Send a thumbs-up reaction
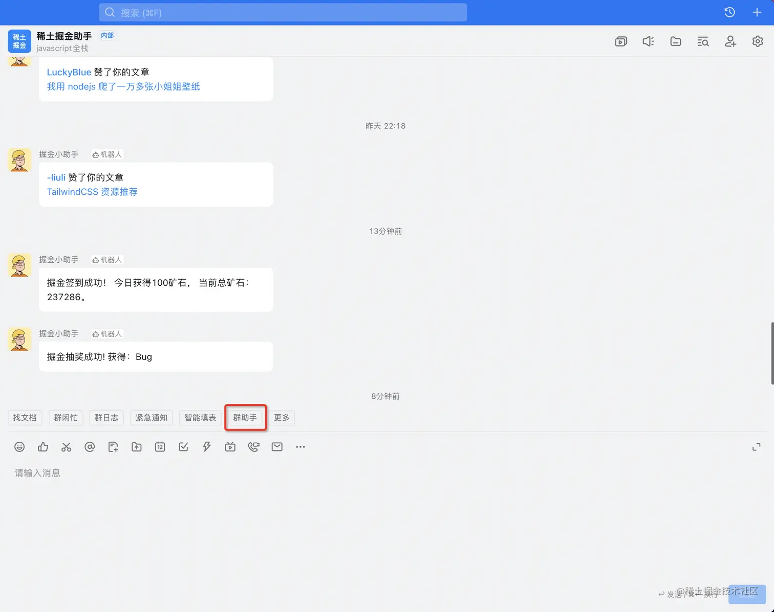The height and width of the screenshot is (612, 774). click(x=43, y=447)
